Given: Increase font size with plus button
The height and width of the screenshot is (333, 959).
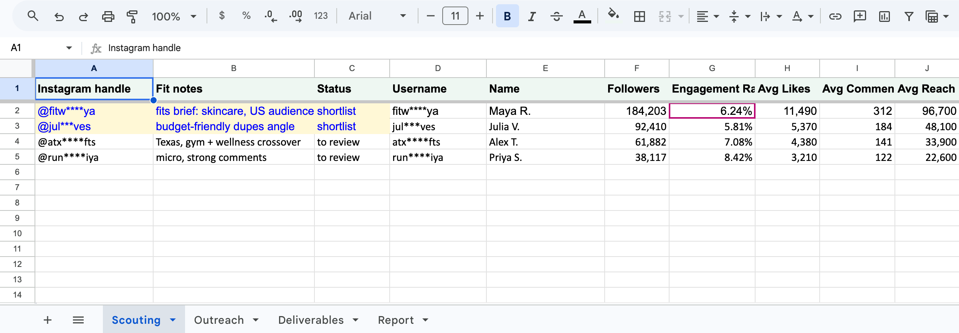Looking at the screenshot, I should pyautogui.click(x=480, y=16).
